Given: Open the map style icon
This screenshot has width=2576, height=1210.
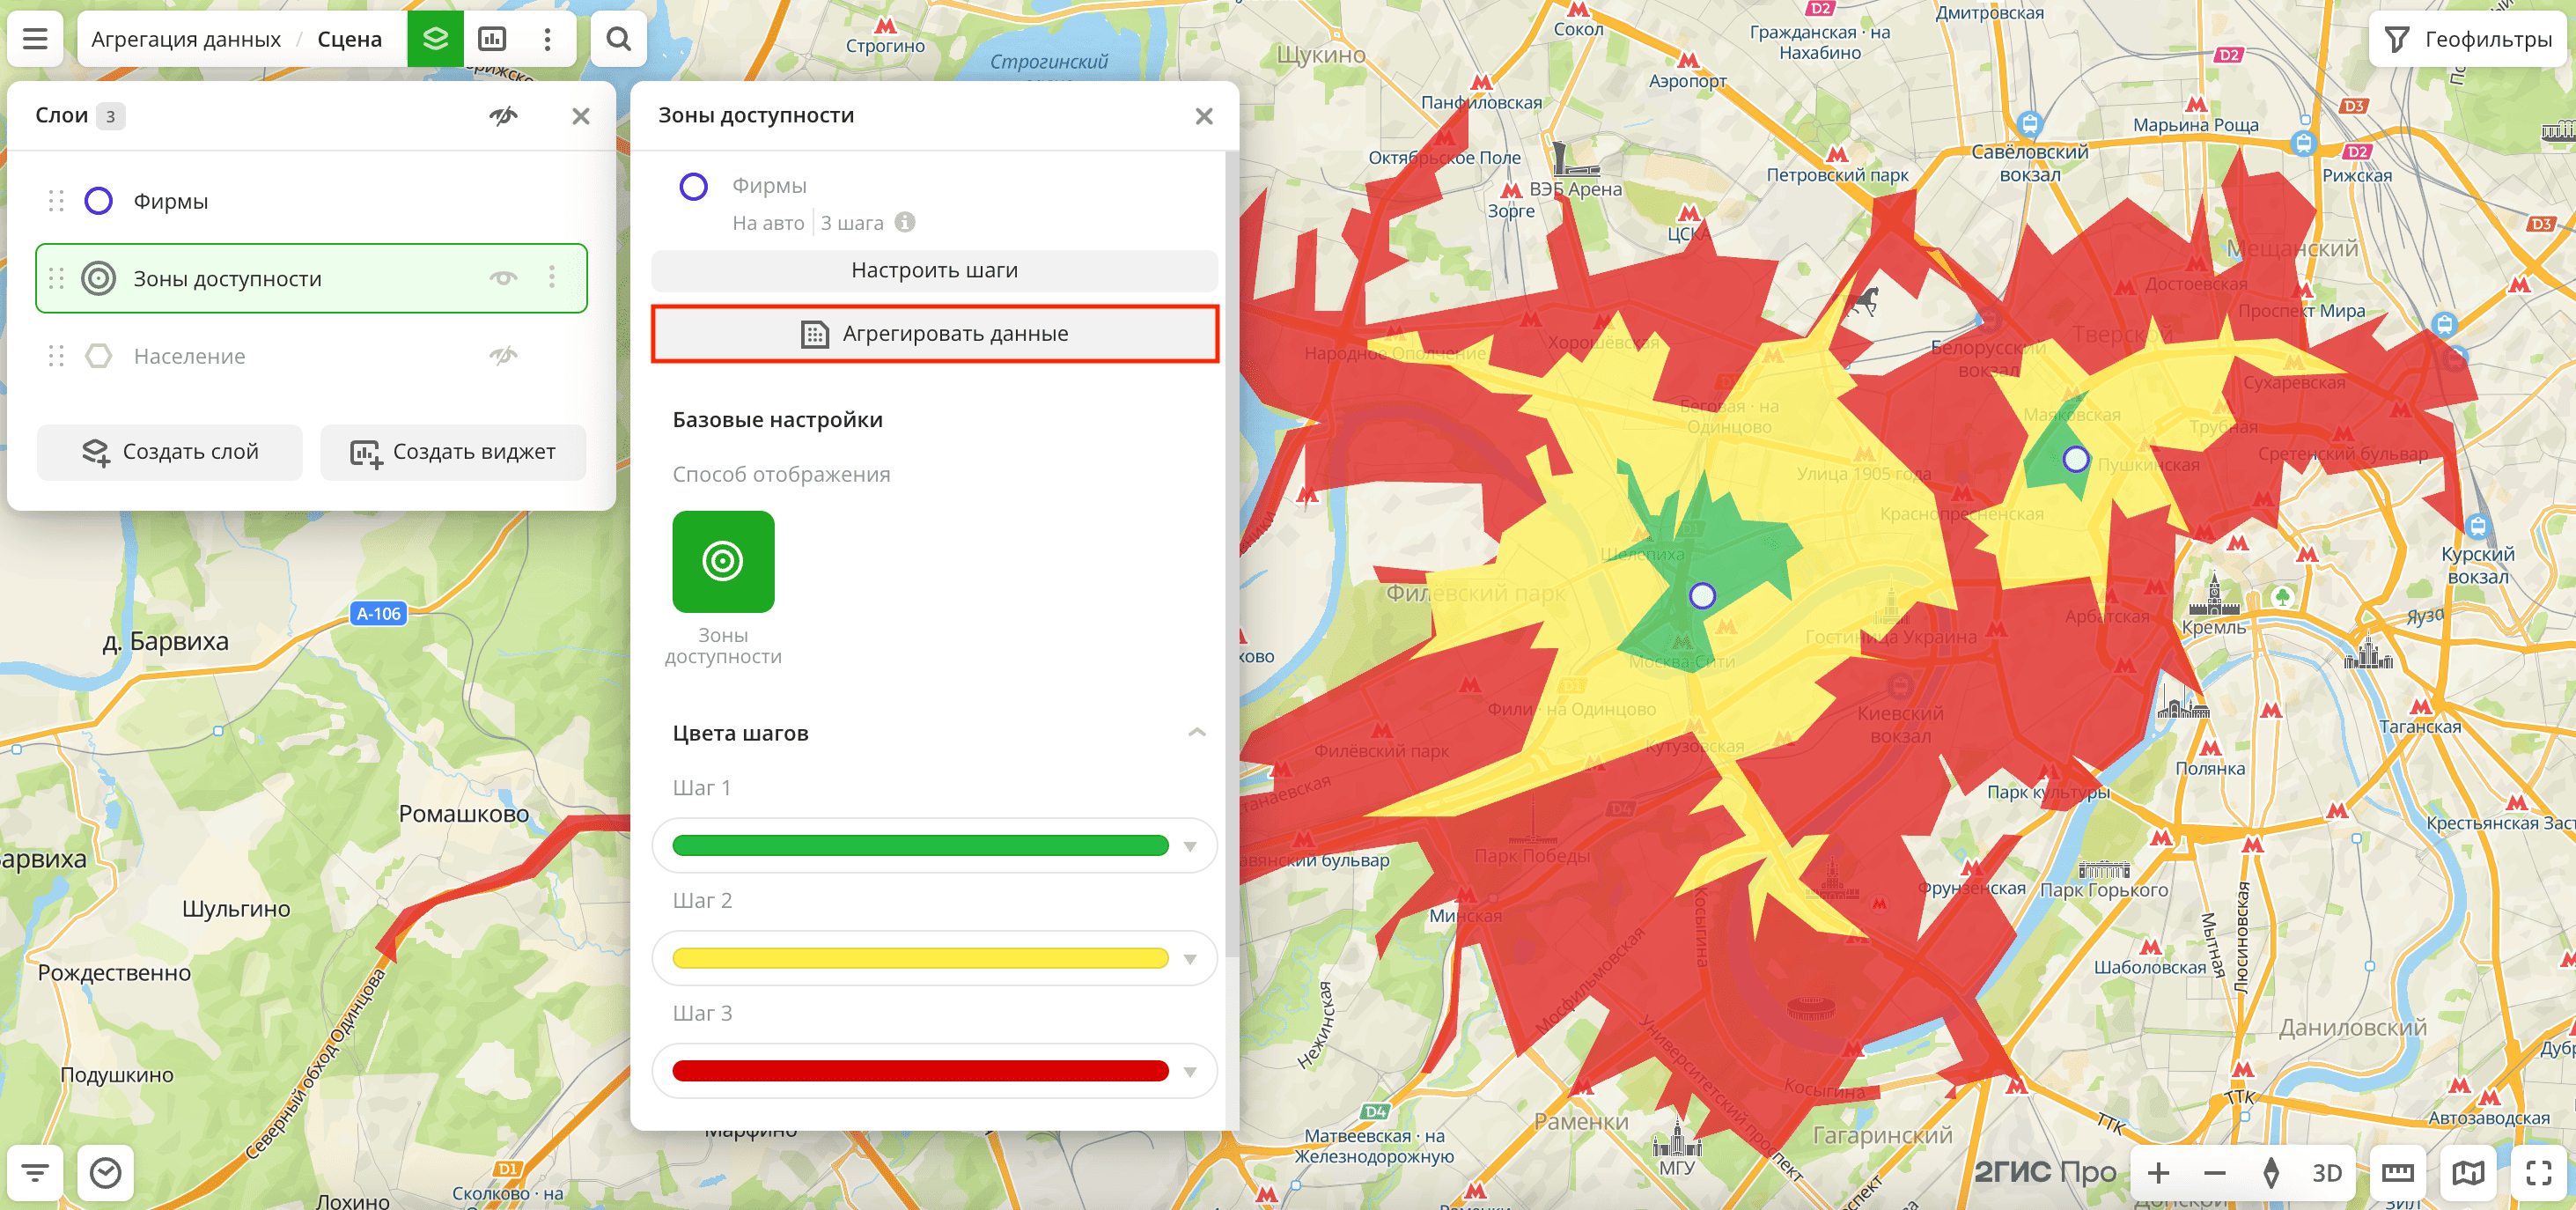Looking at the screenshot, I should pos(2467,1172).
